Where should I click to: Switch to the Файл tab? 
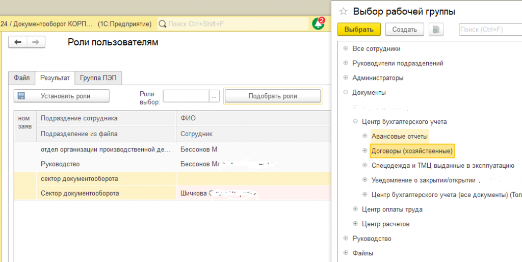(x=21, y=78)
